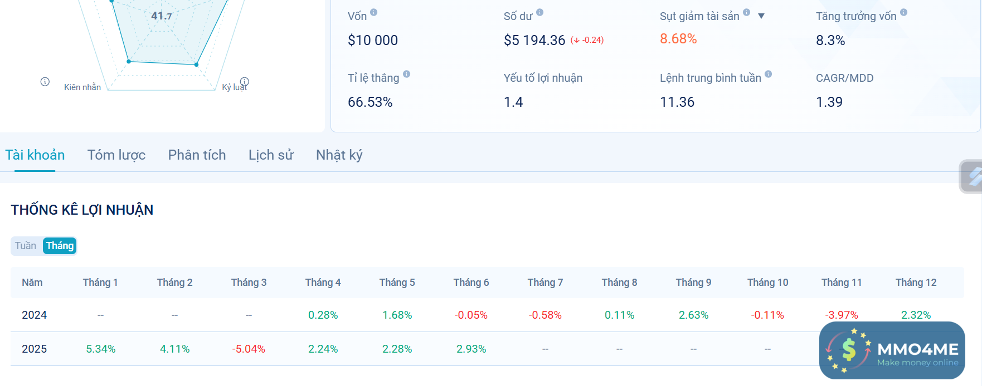Click the info icon next to Vốn
Screen dimensions: 982x386
point(373,12)
